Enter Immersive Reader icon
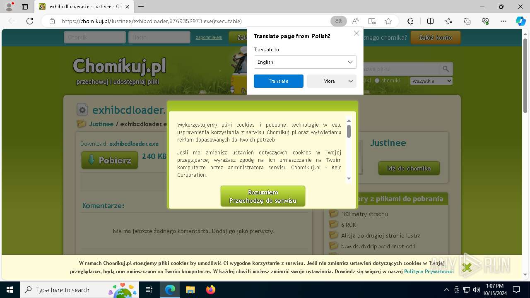Screen dimensions: 530x298 tap(372, 21)
